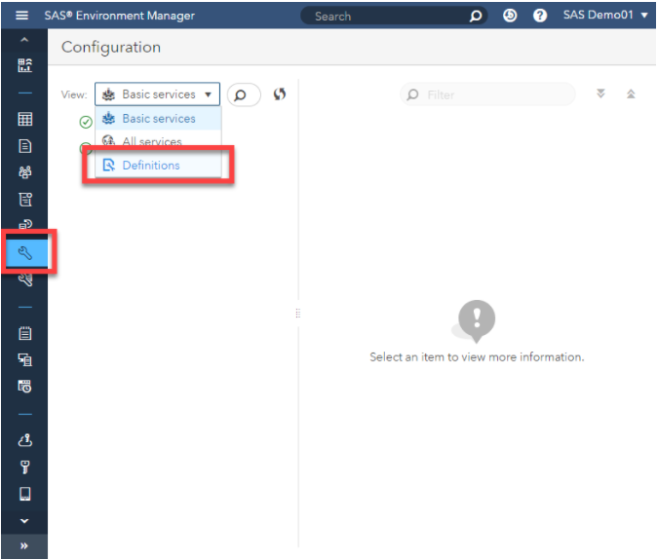Open the Rules list icon in the sidebar
658x559 pixels.
[x=24, y=200]
